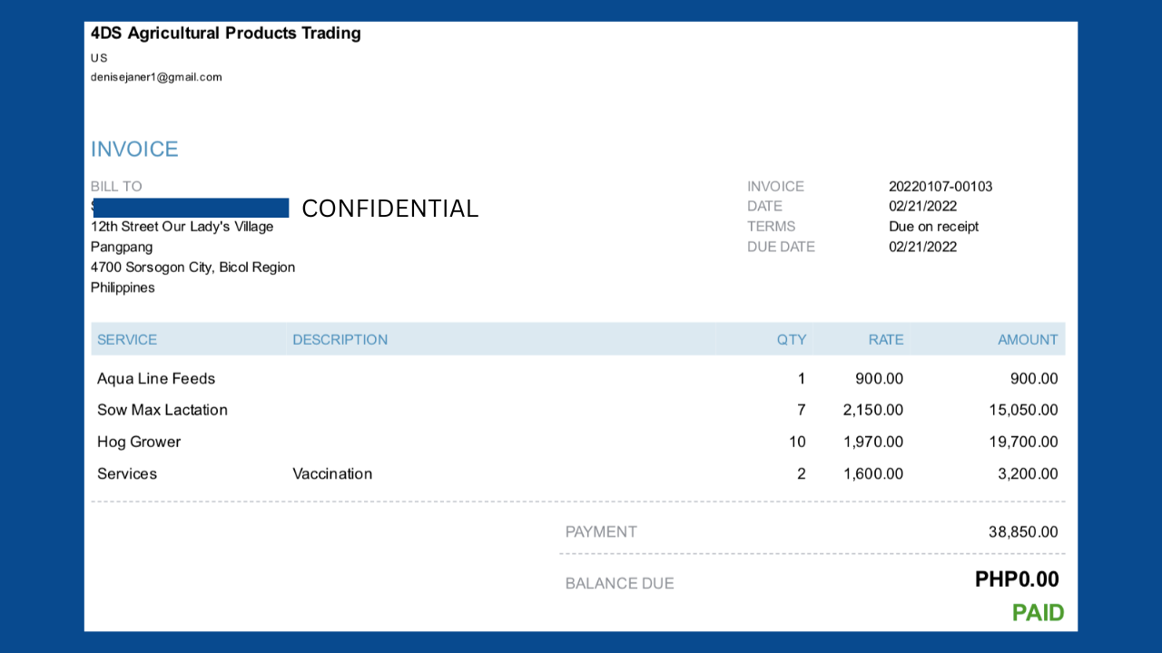Click the Philippines country line
The image size is (1162, 653).
[x=123, y=288]
